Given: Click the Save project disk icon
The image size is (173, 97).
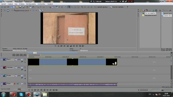Looking at the screenshot, I should coord(20,7).
